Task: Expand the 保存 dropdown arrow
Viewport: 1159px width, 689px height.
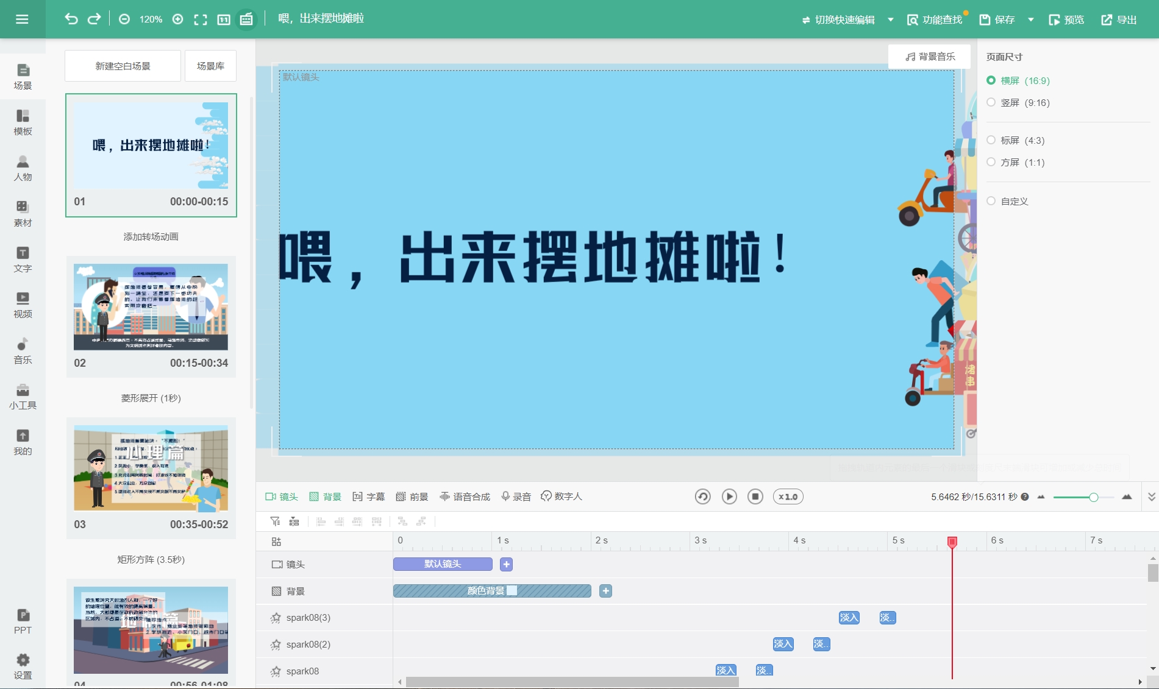Action: point(1031,19)
